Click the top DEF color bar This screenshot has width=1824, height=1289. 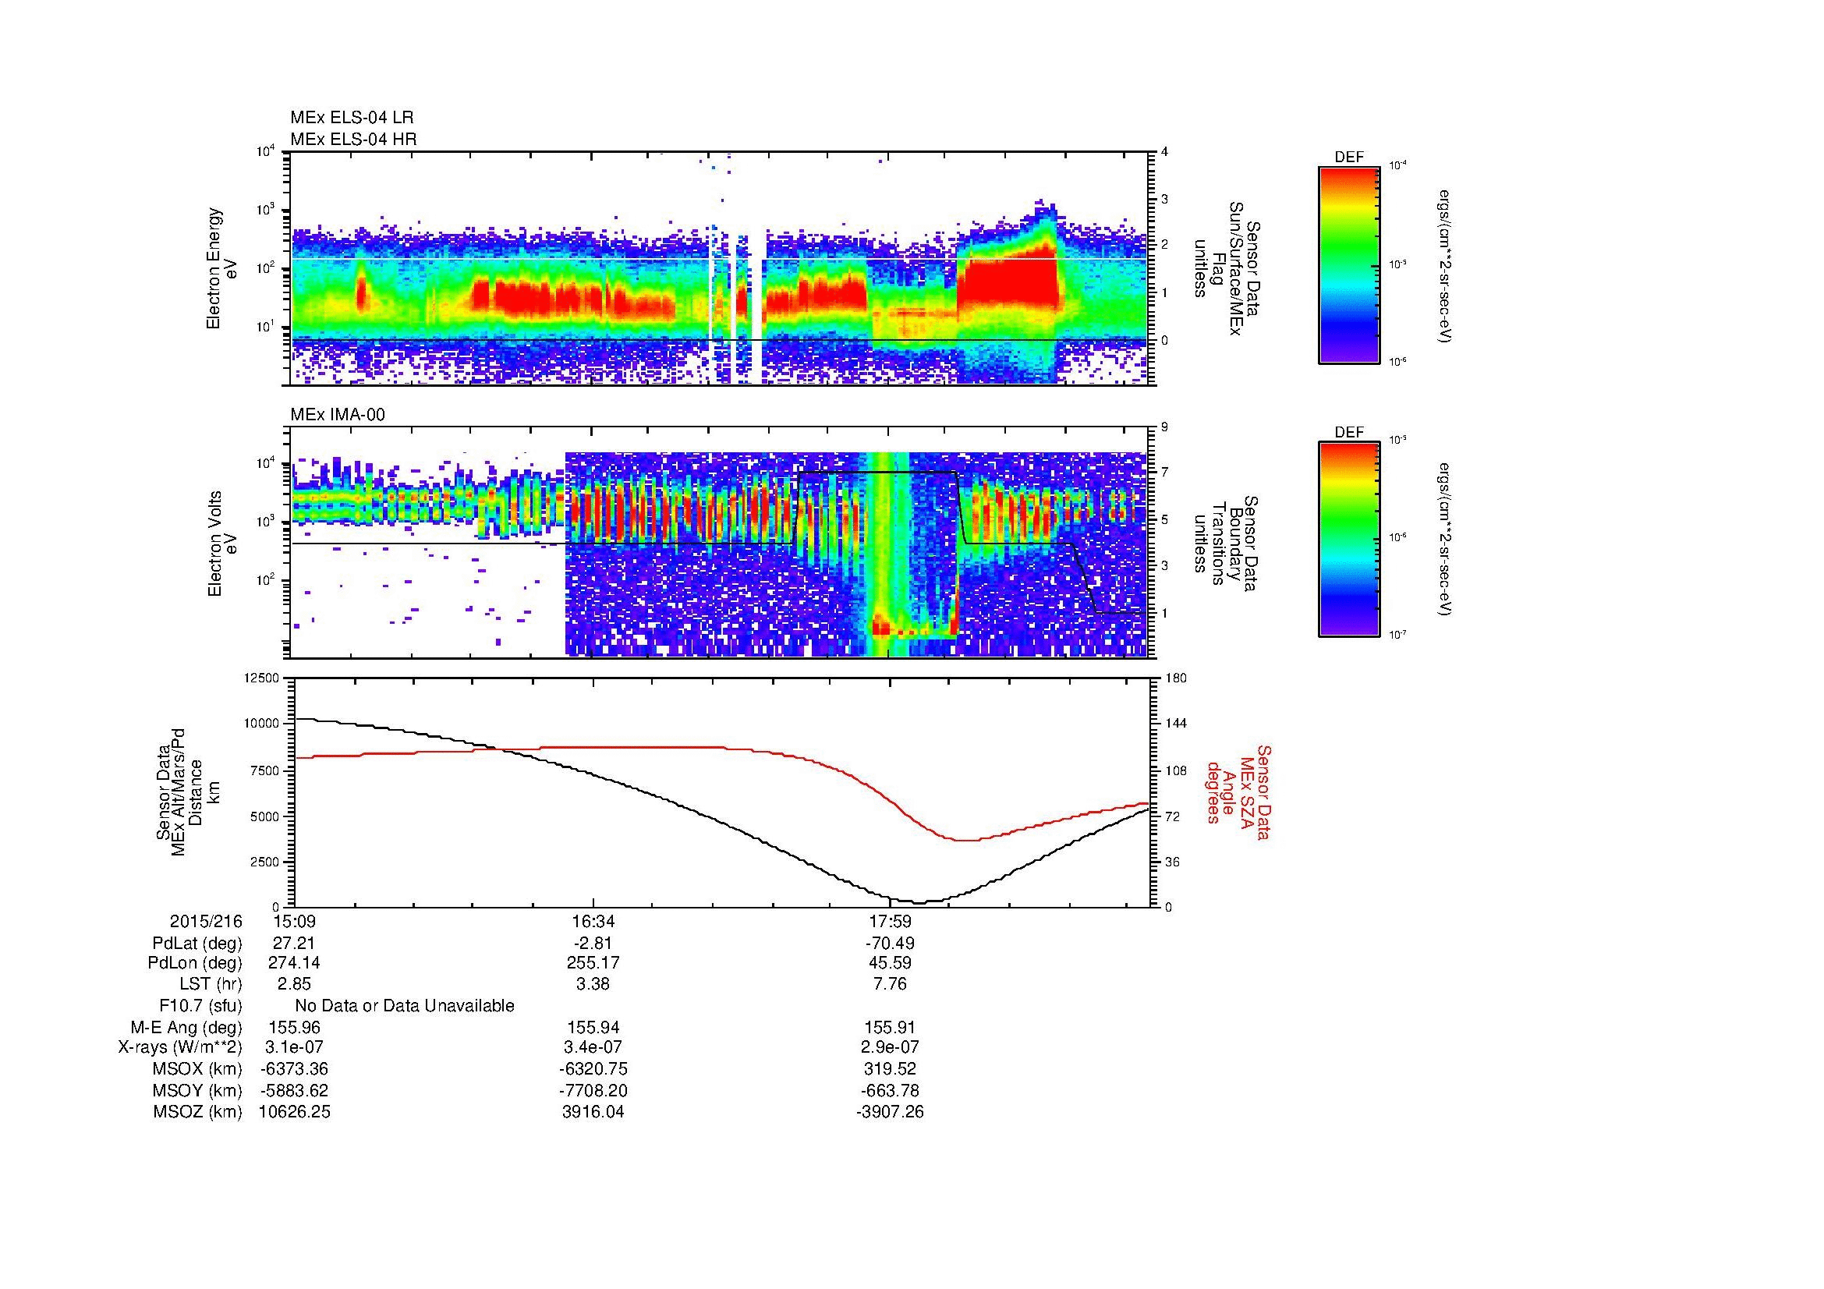point(1349,264)
